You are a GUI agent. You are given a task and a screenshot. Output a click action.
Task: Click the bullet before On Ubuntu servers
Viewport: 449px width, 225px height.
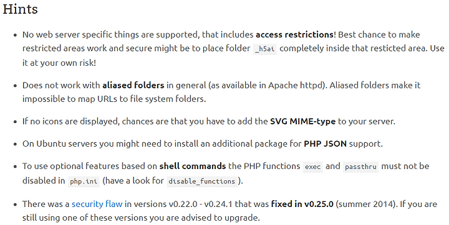click(15, 144)
